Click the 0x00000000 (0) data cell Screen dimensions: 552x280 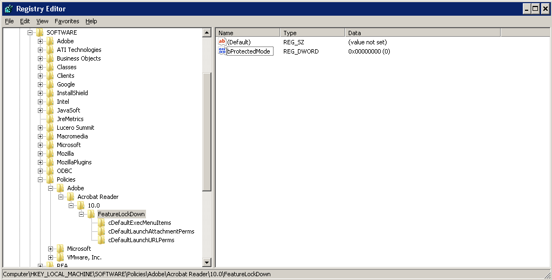click(x=369, y=51)
